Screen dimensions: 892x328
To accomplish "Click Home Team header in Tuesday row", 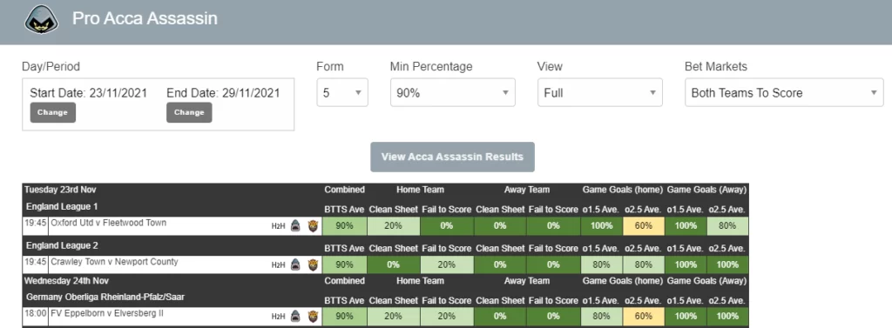I will click(421, 190).
